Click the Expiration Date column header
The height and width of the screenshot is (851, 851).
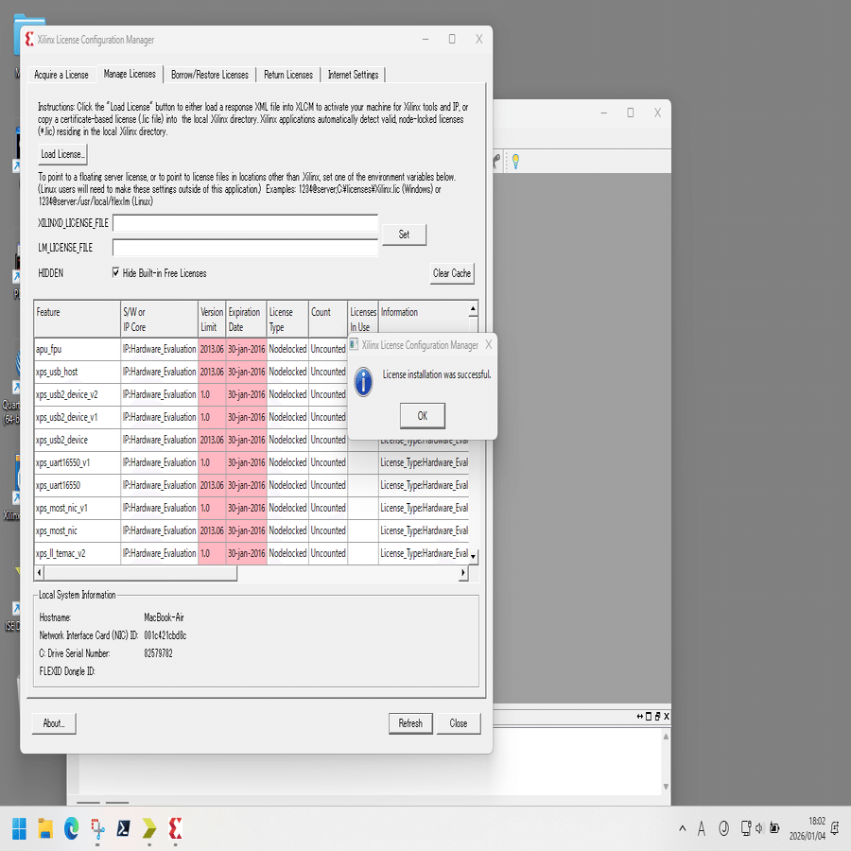click(246, 320)
